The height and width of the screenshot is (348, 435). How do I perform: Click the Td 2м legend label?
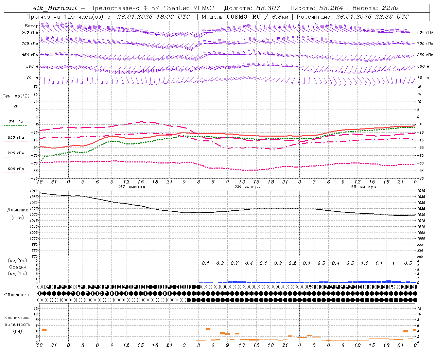coord(16,122)
